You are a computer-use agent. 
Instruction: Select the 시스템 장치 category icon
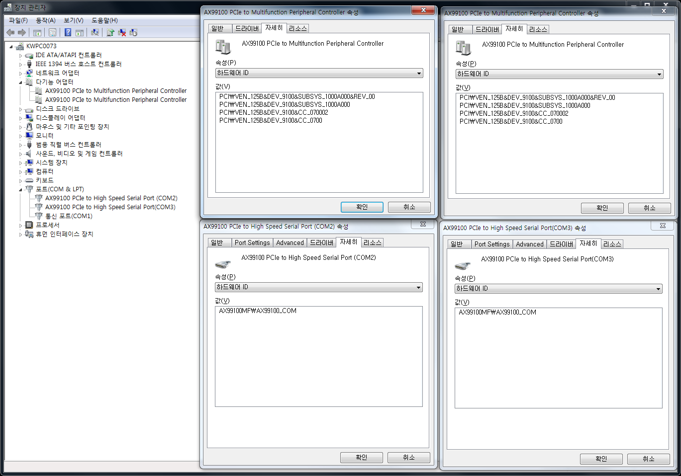[x=29, y=162]
